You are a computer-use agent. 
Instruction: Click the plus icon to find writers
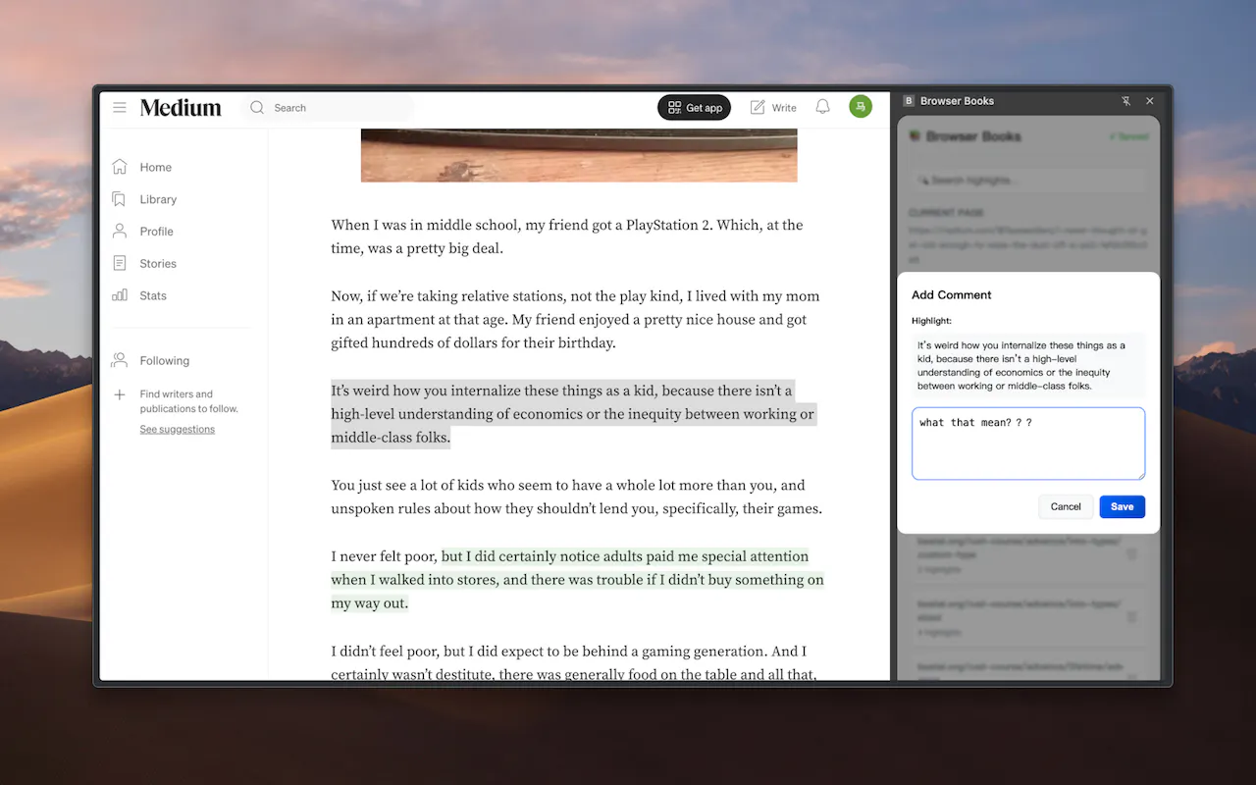(x=120, y=394)
